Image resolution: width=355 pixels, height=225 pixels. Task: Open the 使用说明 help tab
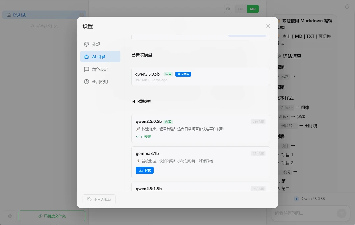pyautogui.click(x=100, y=82)
